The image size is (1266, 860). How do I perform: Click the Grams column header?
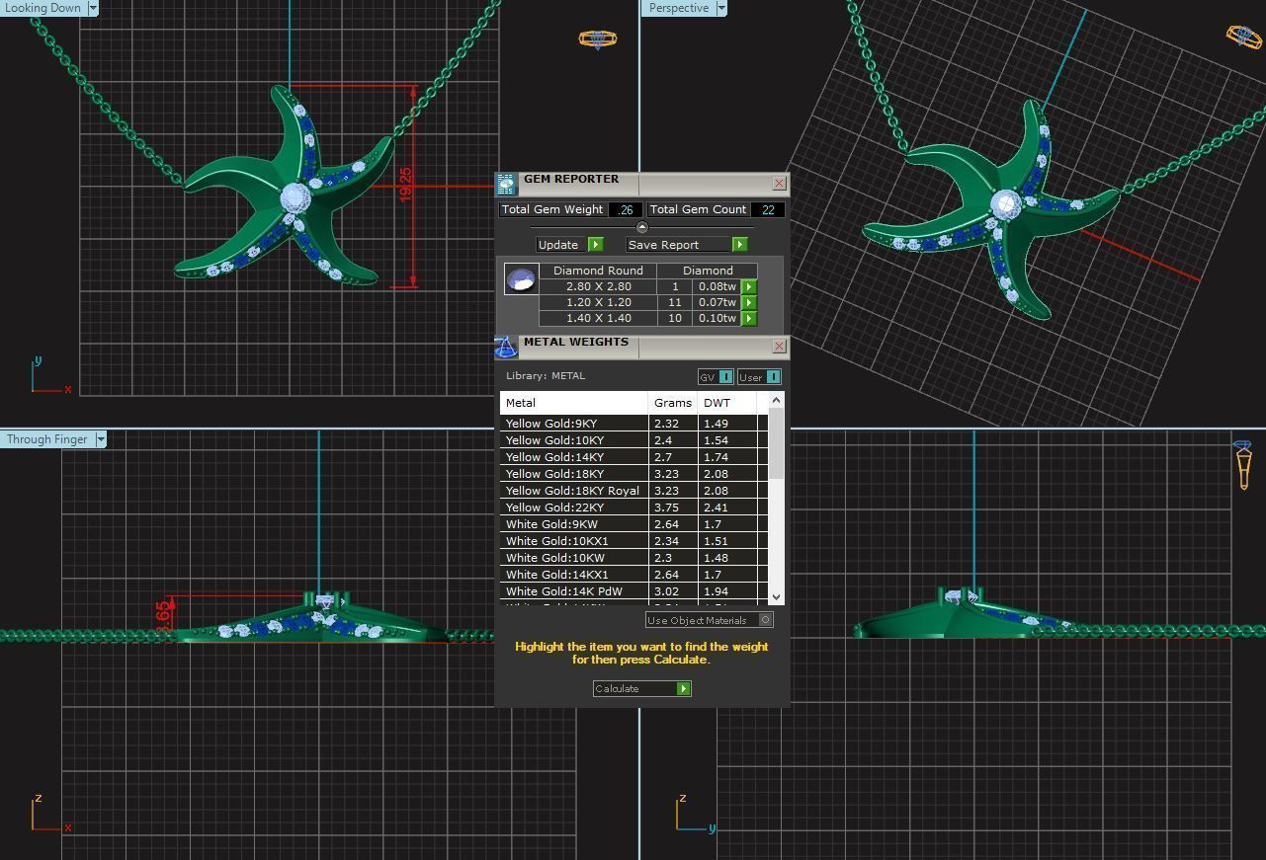(x=673, y=403)
